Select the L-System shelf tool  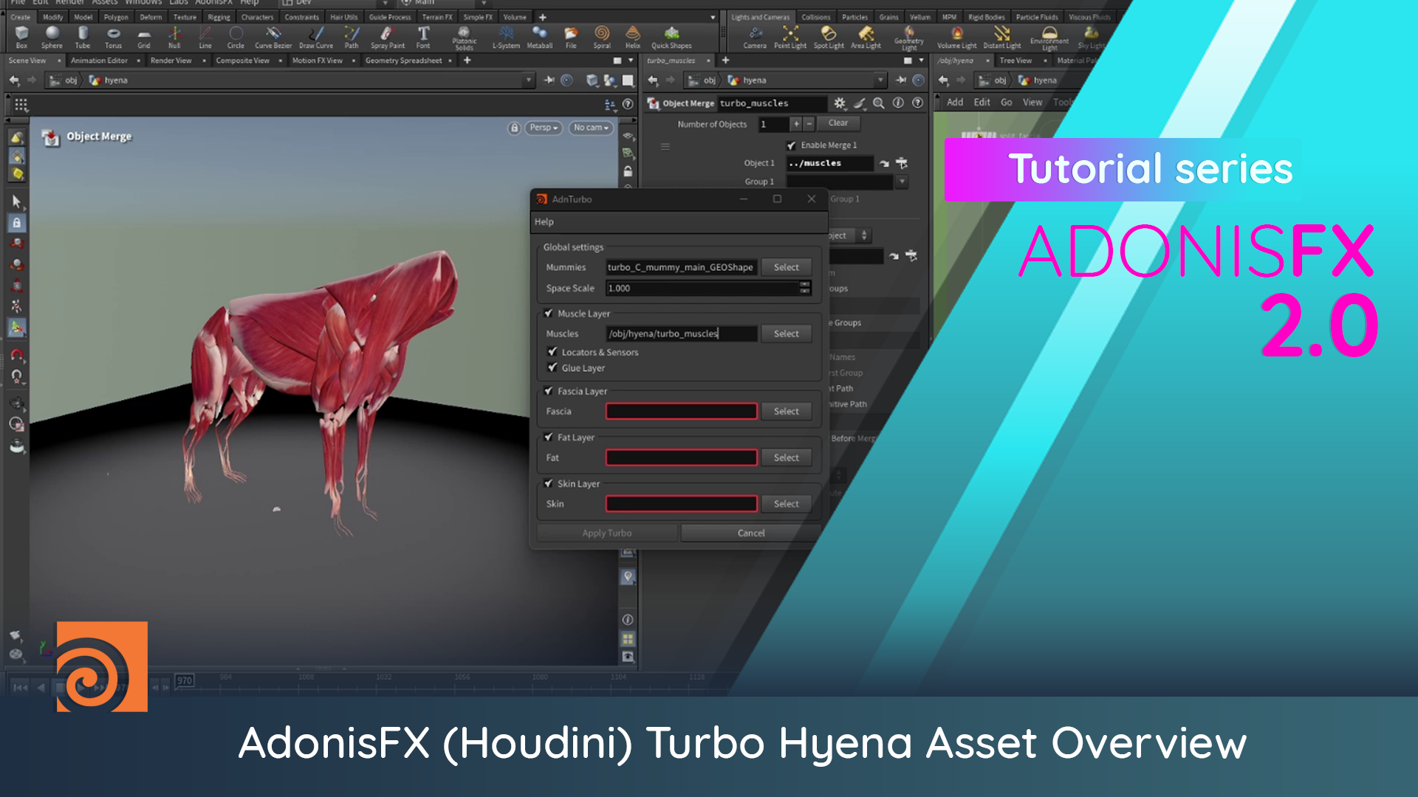[506, 37]
